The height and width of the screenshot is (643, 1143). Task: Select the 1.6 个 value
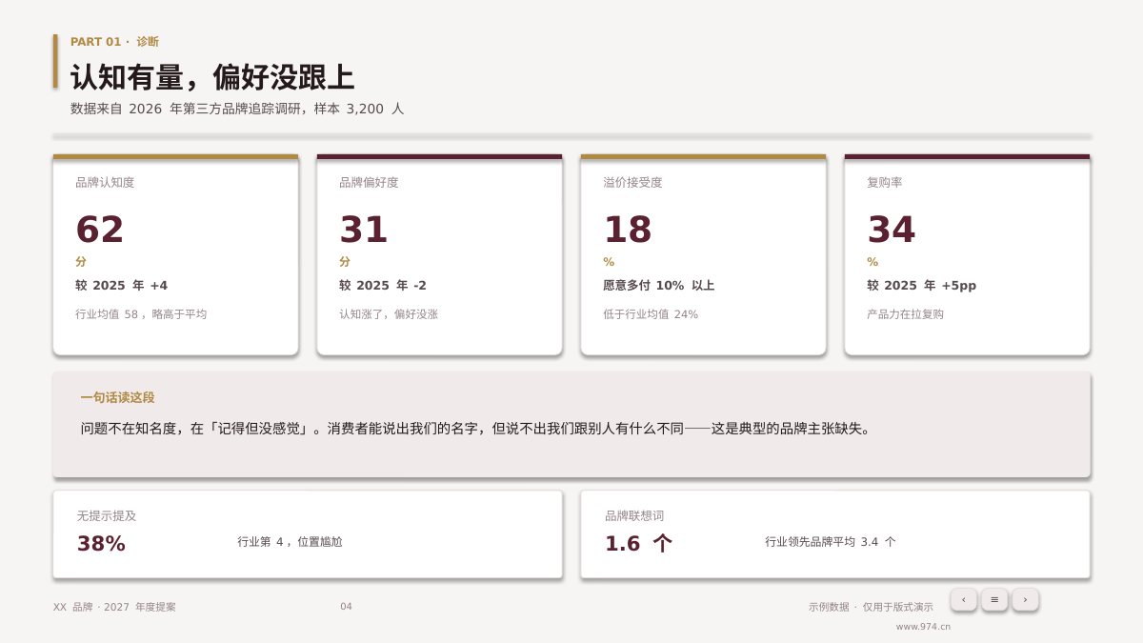coord(639,544)
